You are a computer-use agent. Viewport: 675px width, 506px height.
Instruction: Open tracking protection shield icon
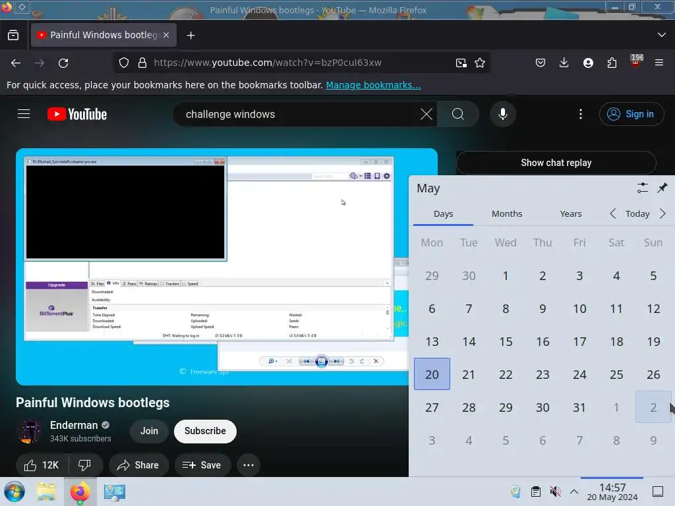124,63
